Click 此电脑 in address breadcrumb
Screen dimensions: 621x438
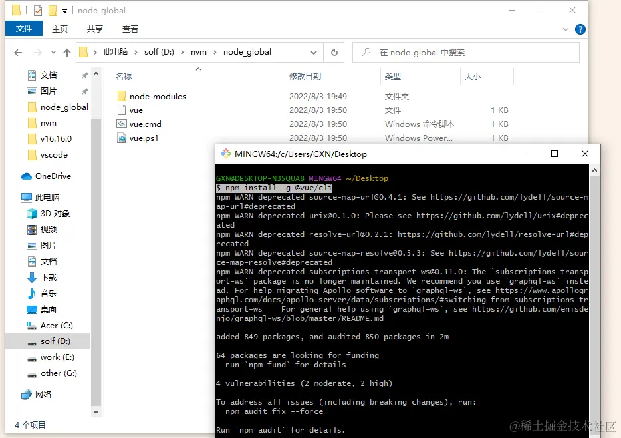coord(116,52)
